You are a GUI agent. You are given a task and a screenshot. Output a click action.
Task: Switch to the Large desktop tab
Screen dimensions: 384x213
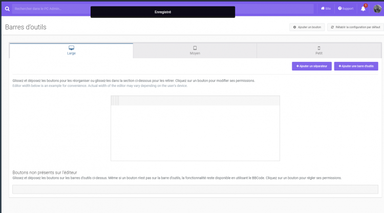click(71, 50)
